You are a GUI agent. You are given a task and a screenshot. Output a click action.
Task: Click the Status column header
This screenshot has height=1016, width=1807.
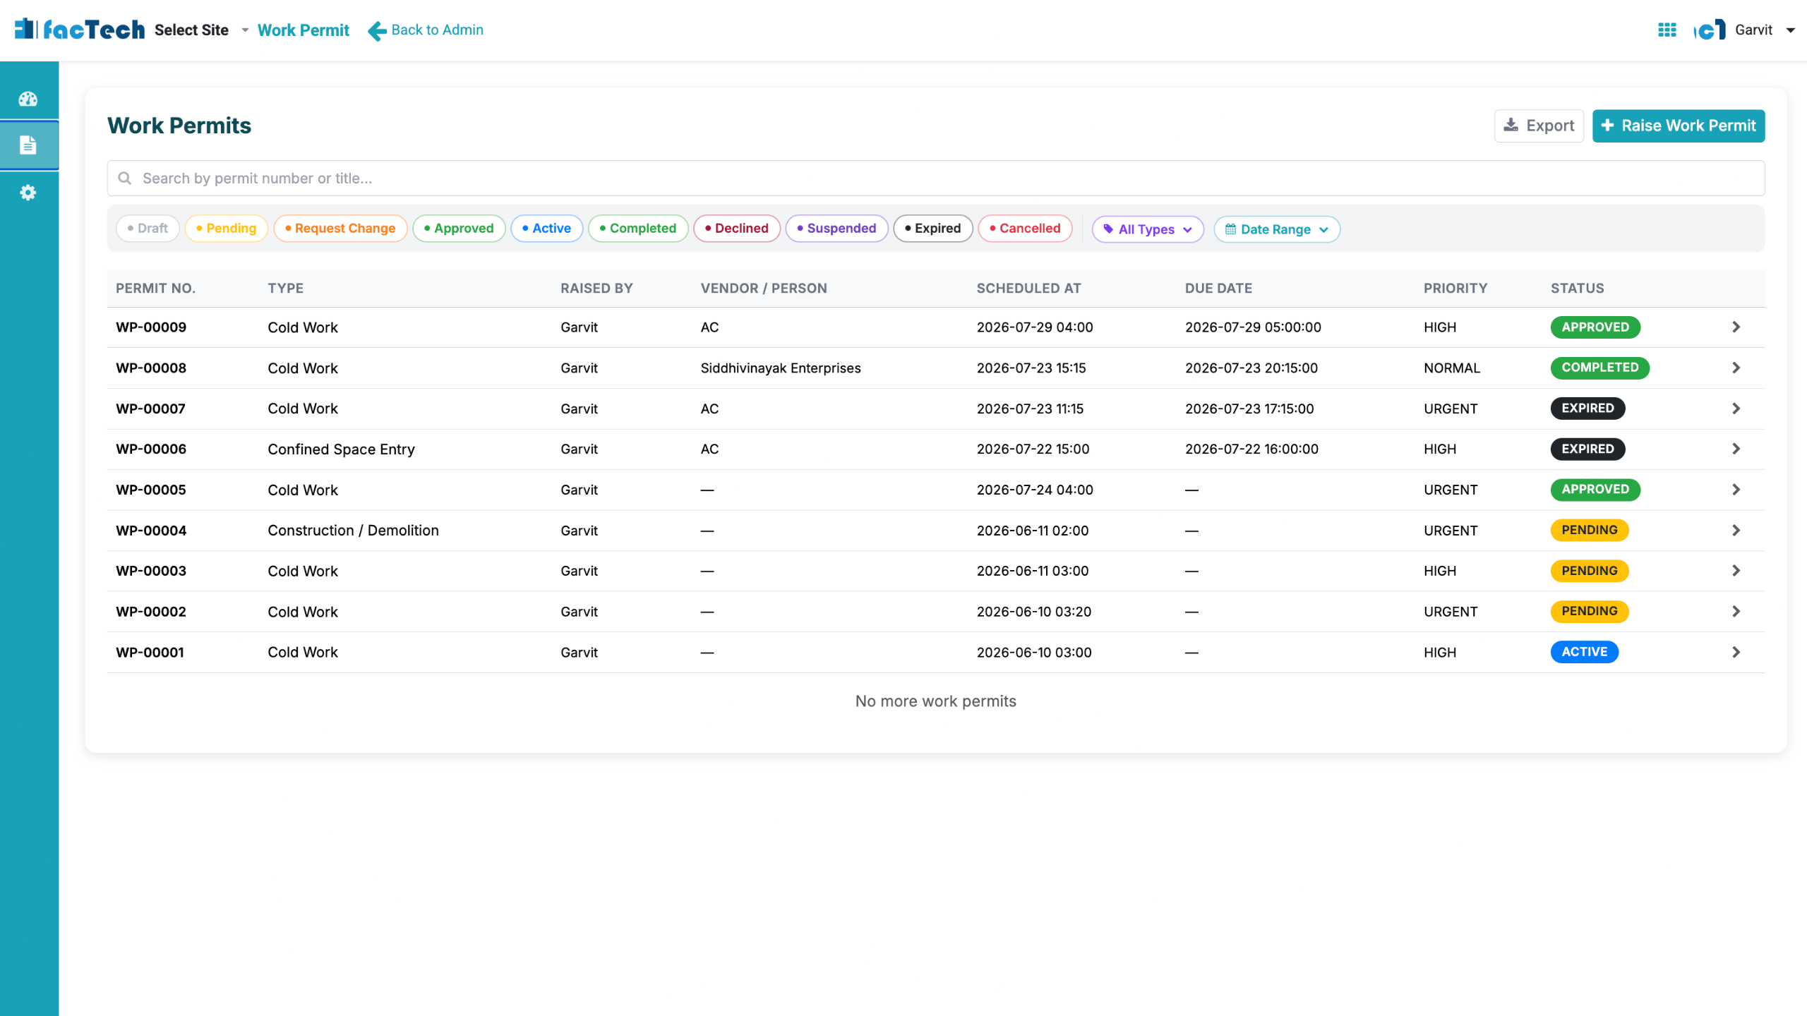[x=1578, y=289]
